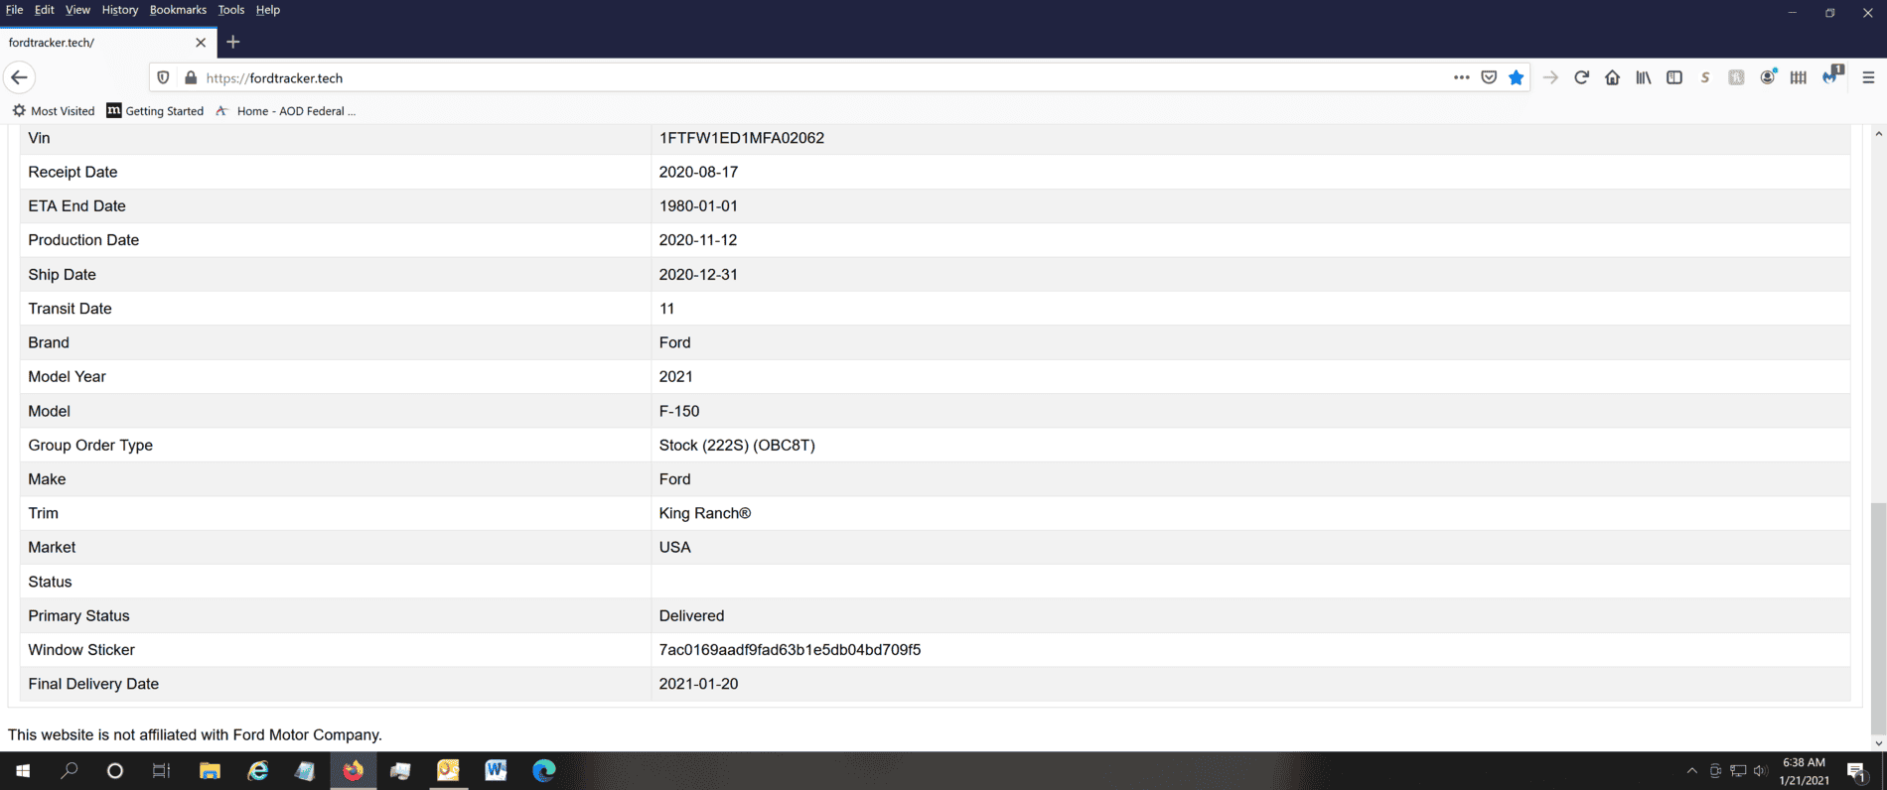Save page to Pocket icon

tap(1489, 77)
